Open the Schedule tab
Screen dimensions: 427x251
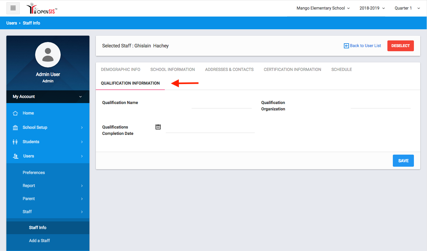341,69
